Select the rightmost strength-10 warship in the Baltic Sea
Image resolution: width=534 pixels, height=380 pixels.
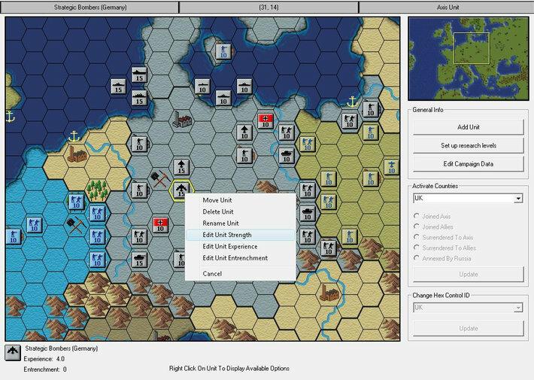coord(244,87)
